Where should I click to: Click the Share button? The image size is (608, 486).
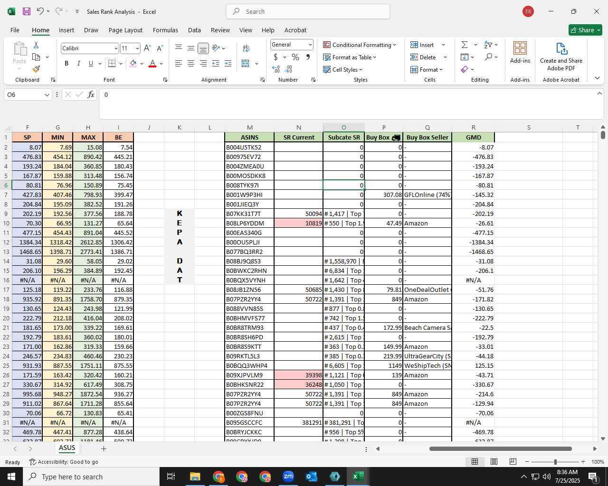pos(585,30)
